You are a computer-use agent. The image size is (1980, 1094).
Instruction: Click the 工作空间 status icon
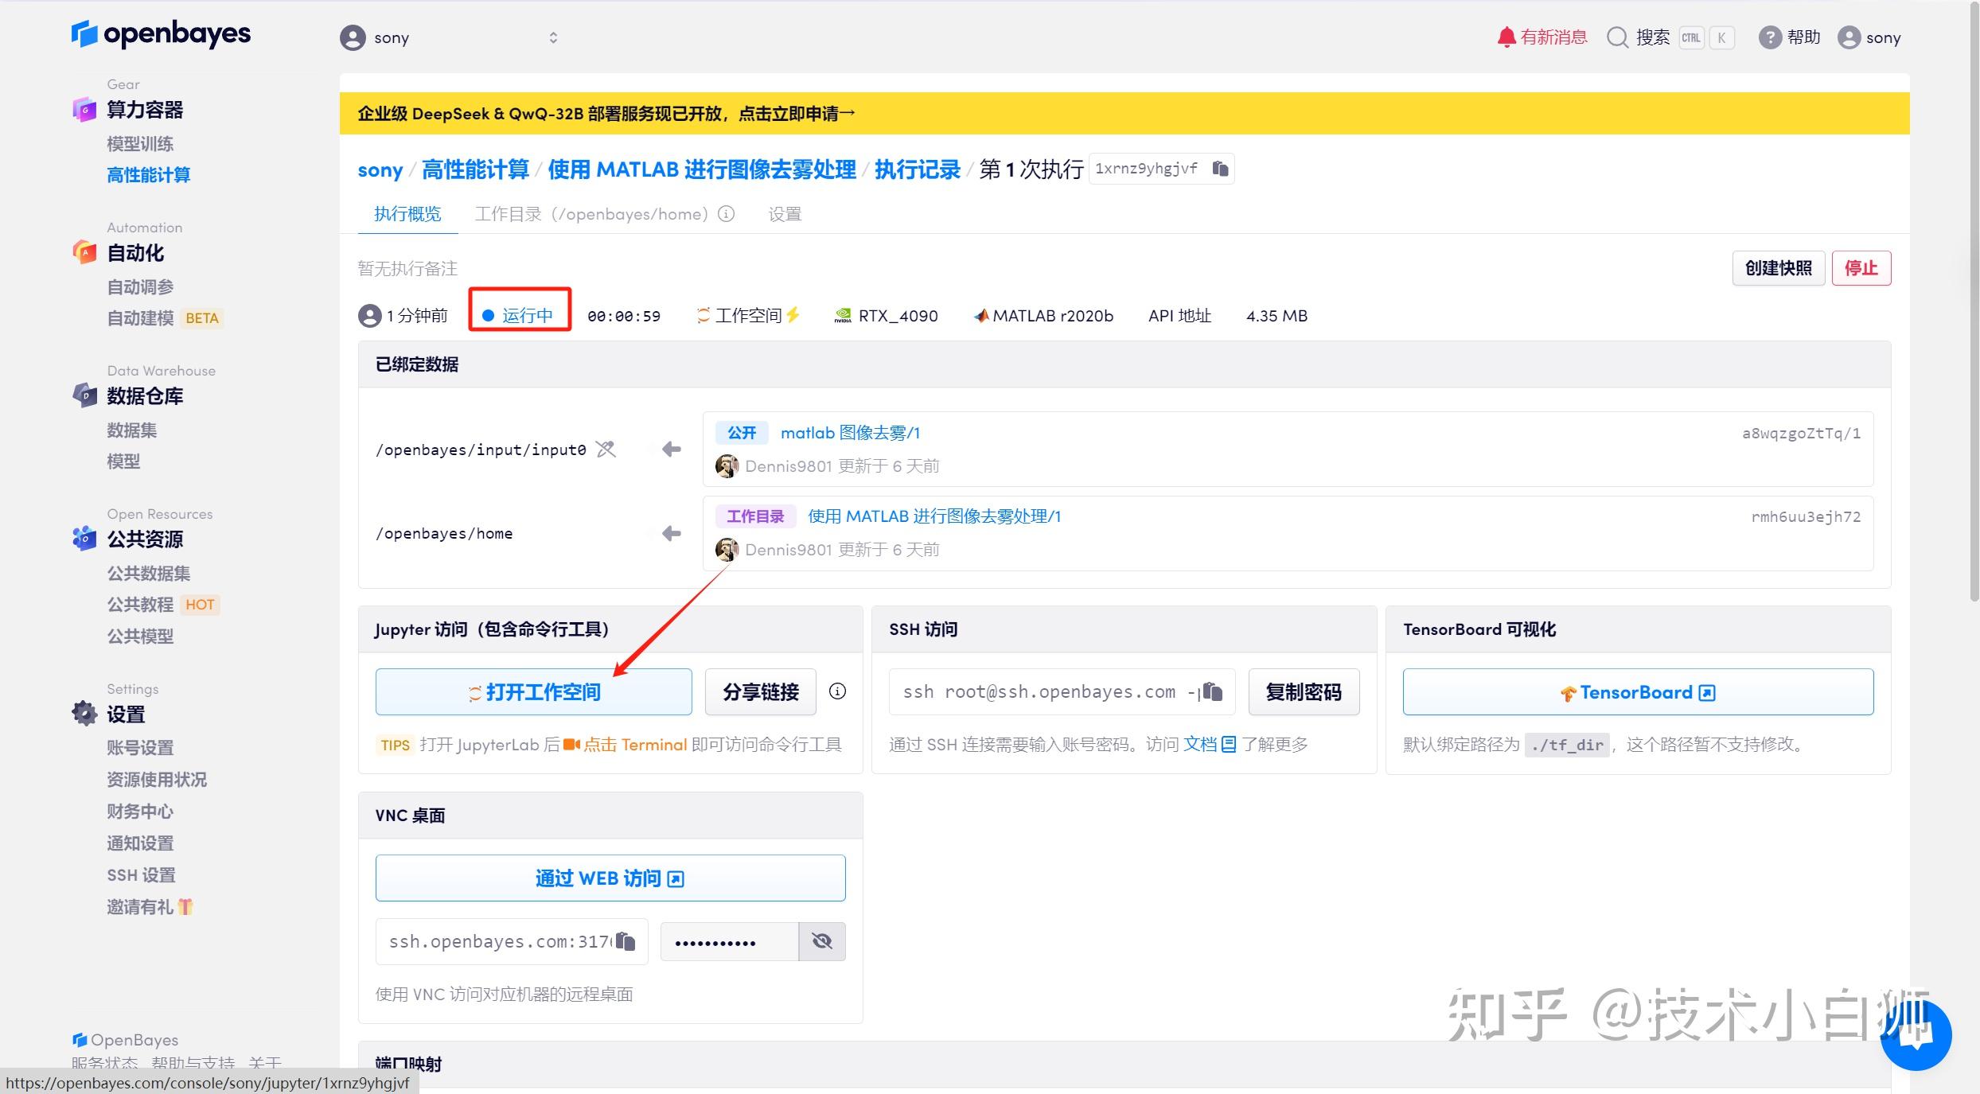pos(704,316)
